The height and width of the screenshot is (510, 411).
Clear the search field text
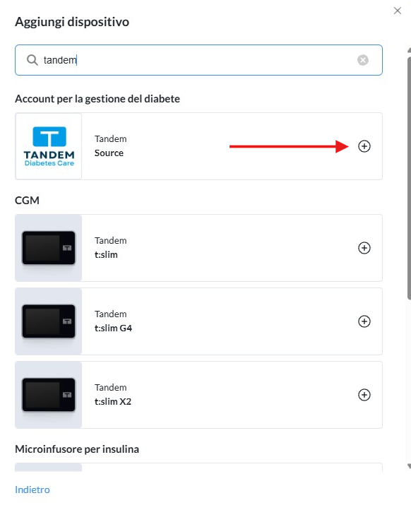pyautogui.click(x=363, y=60)
